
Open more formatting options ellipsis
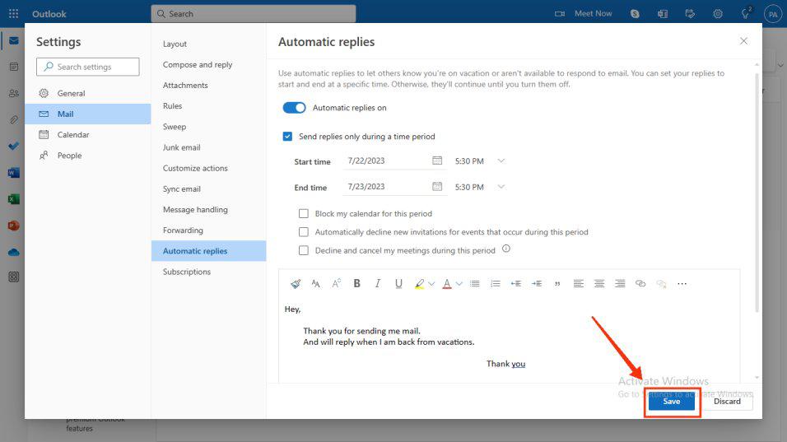point(682,283)
